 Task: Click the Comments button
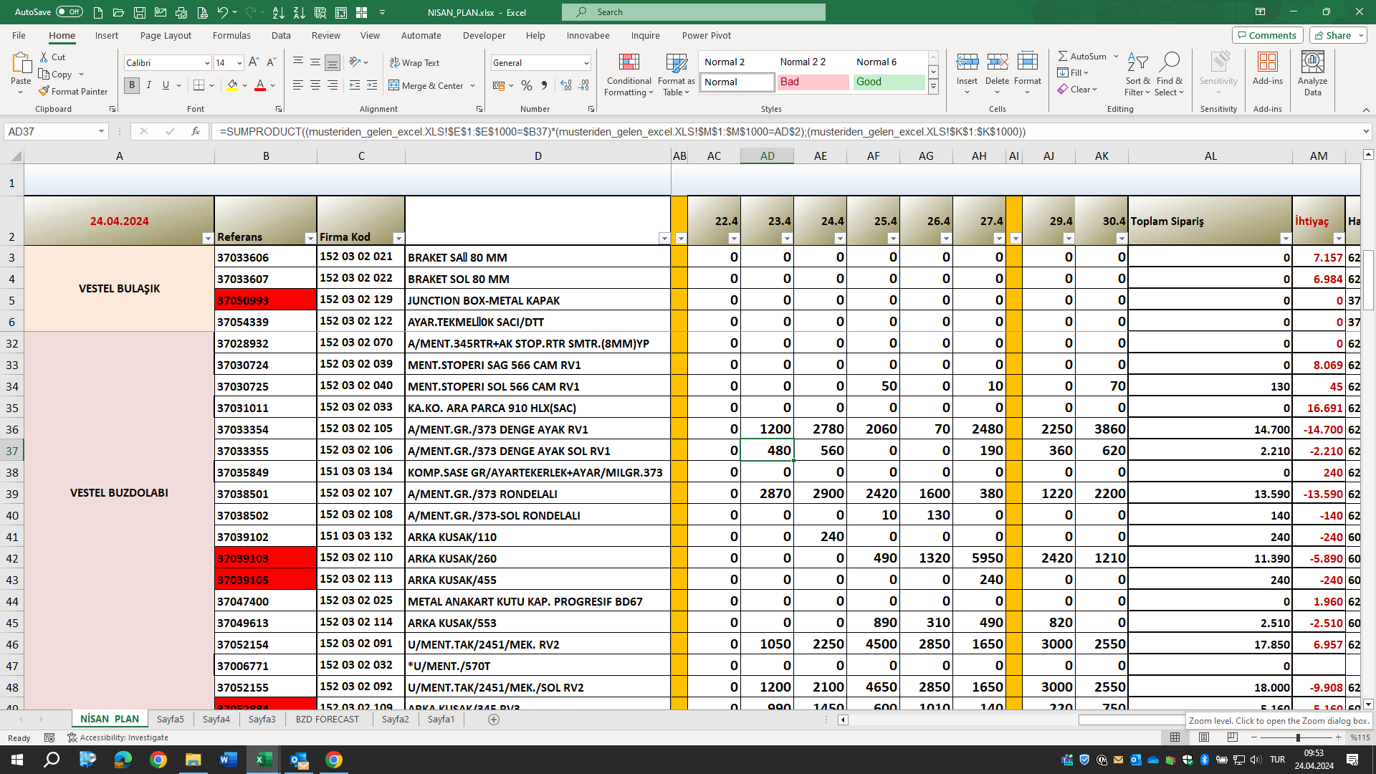tap(1268, 35)
